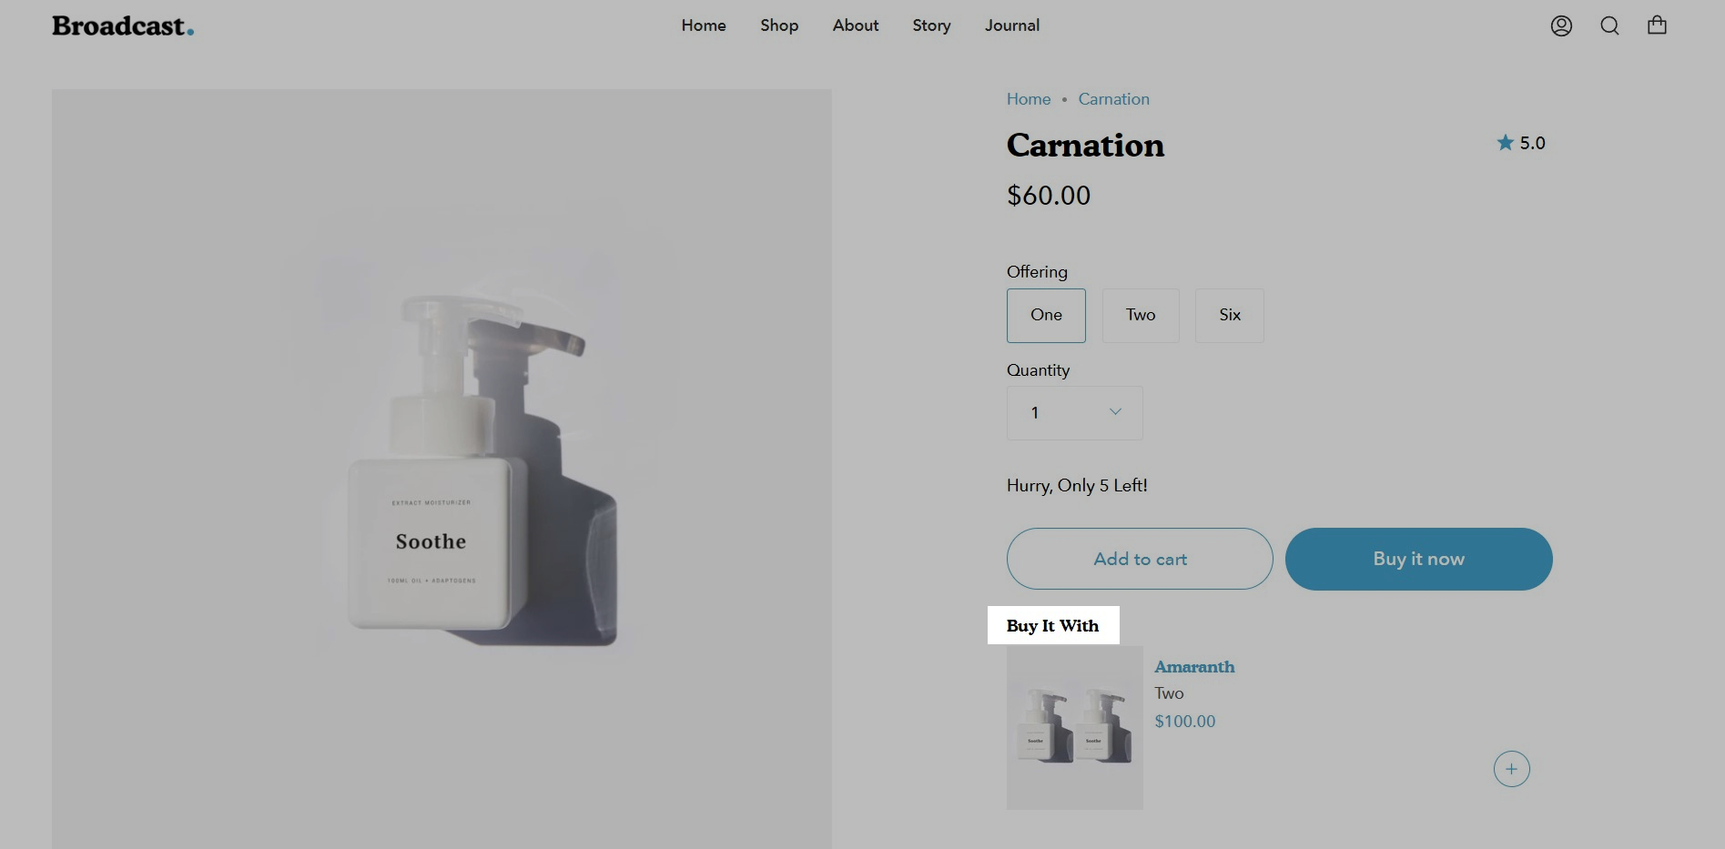Image resolution: width=1725 pixels, height=849 pixels.
Task: Select the Six offering option
Action: coord(1230,315)
